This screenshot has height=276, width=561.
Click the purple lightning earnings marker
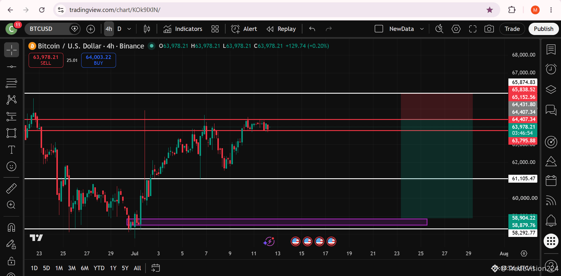269,241
